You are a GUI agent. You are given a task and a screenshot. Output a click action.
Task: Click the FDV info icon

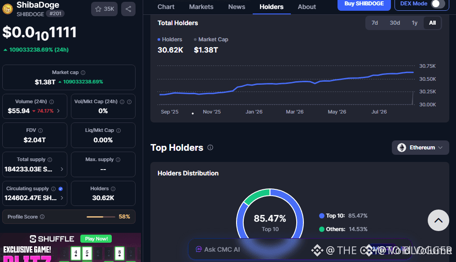coord(40,131)
